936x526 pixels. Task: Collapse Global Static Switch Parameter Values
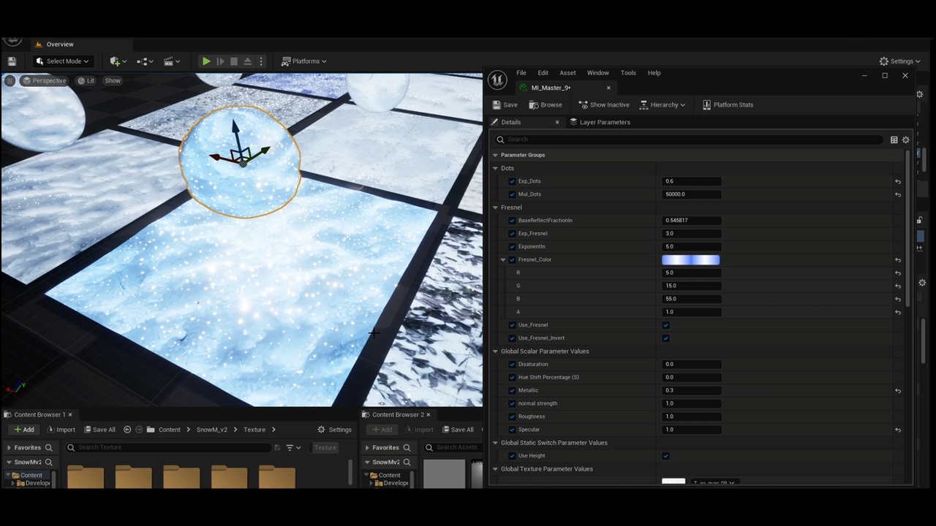coord(495,443)
